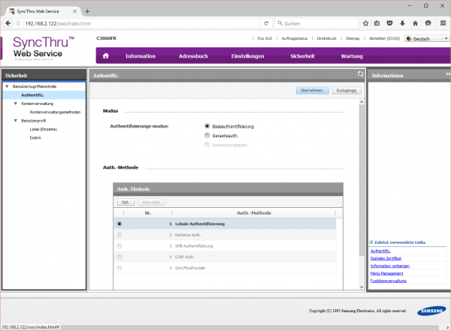
Task: Click the browser reload button
Action: pos(265,23)
